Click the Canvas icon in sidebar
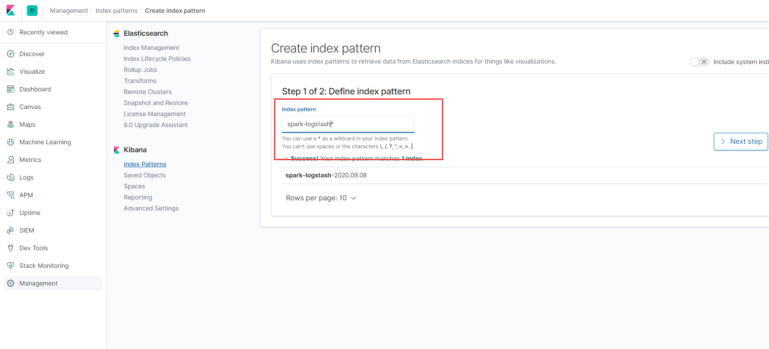The width and height of the screenshot is (769, 349). click(11, 107)
